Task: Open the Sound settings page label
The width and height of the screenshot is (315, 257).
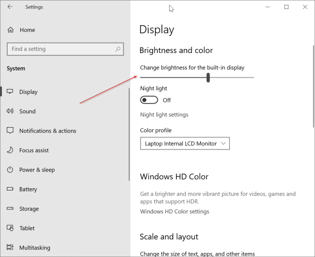Action: click(x=27, y=111)
